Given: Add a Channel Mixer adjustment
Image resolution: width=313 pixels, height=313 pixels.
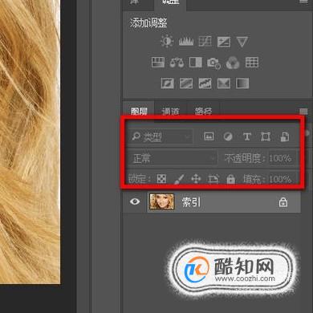Looking at the screenshot, I should click(233, 63).
